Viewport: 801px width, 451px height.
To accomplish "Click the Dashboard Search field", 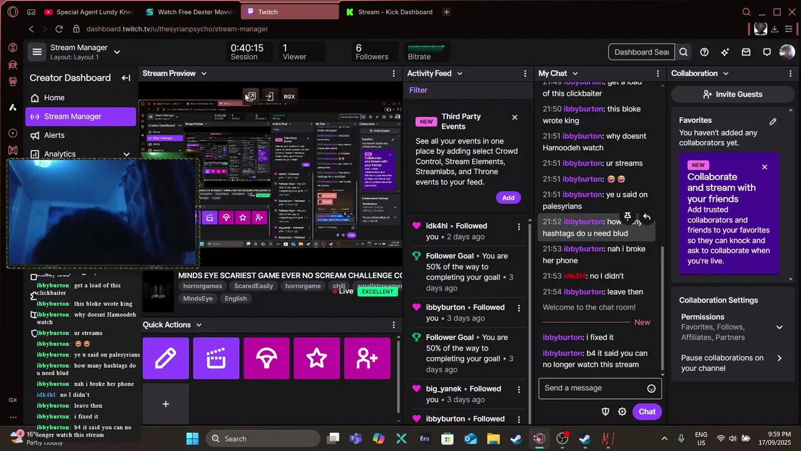I will (x=641, y=52).
